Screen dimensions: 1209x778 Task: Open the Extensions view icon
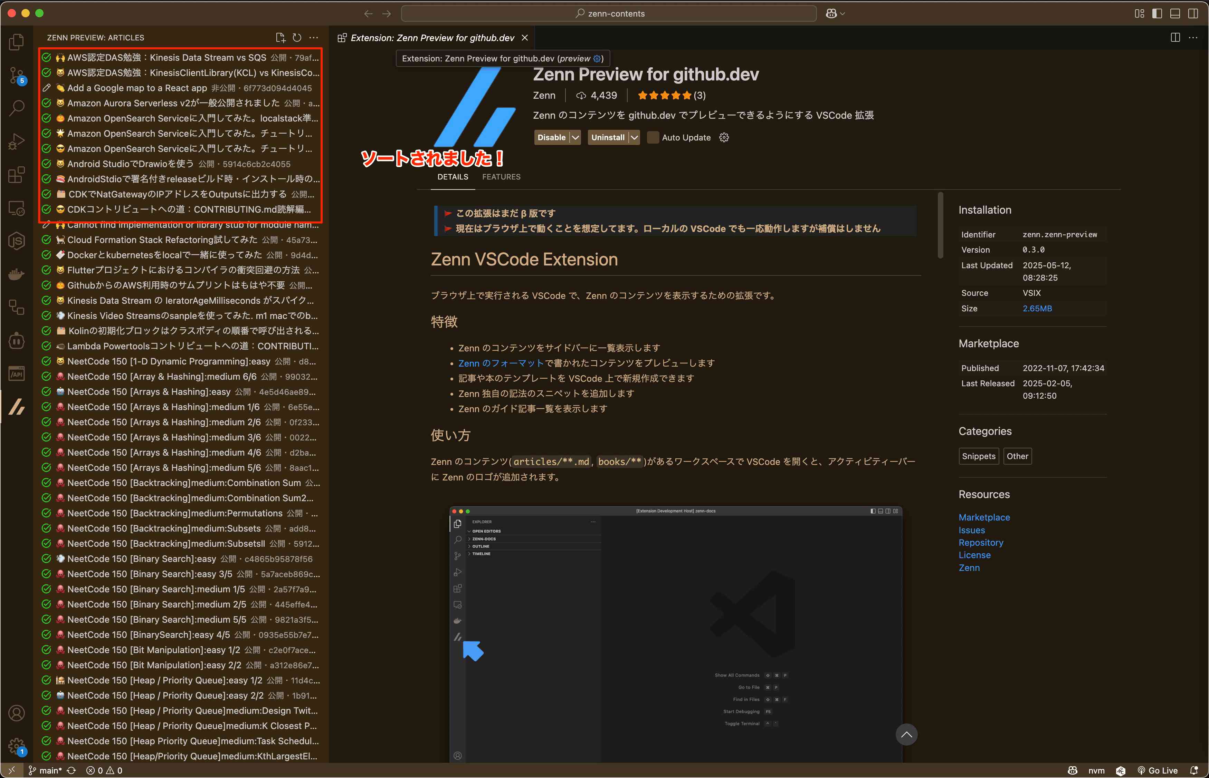tap(17, 175)
